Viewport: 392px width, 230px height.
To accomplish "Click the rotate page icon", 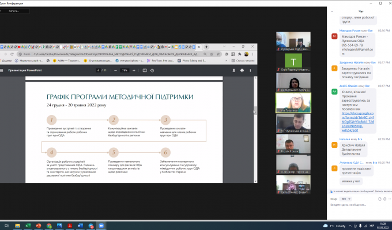I will coord(151,70).
